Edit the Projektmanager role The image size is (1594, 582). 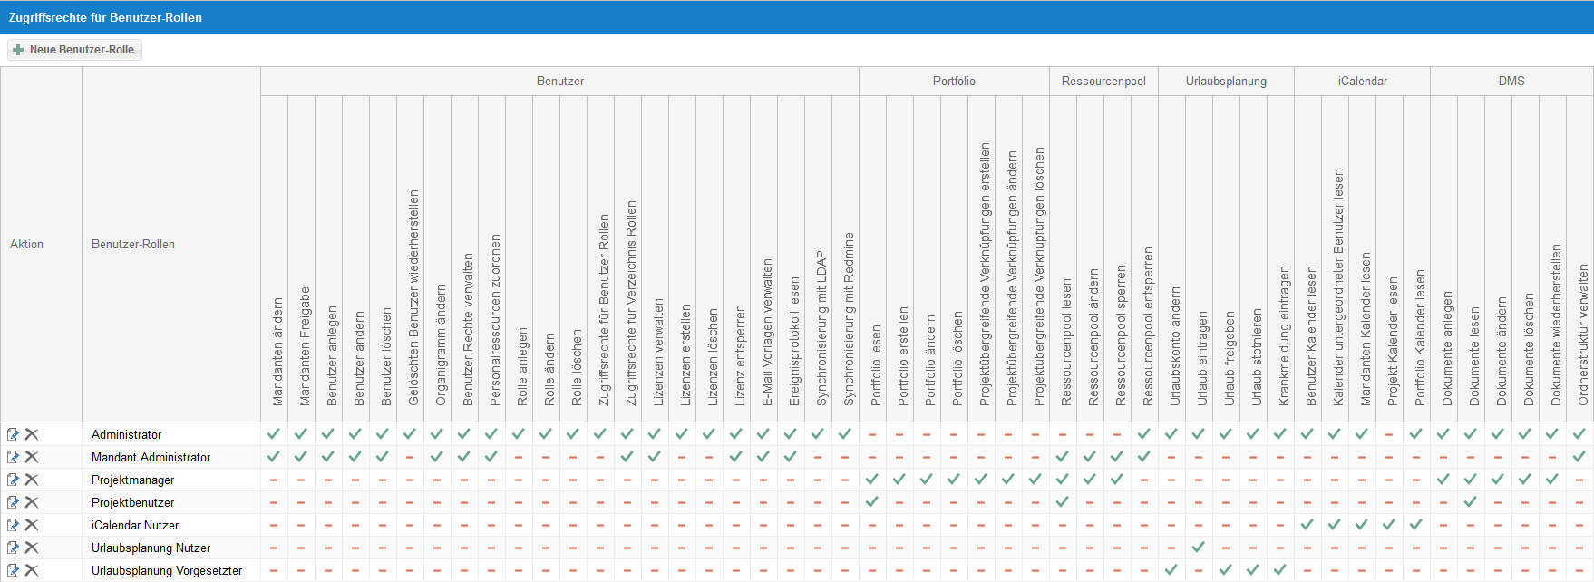click(13, 480)
